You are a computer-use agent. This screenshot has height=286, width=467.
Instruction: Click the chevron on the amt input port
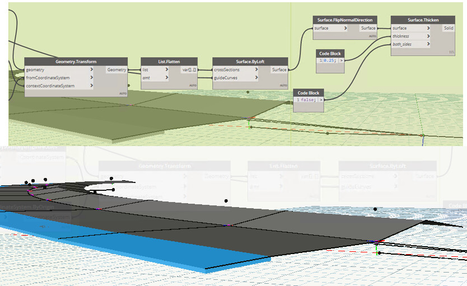pos(167,77)
